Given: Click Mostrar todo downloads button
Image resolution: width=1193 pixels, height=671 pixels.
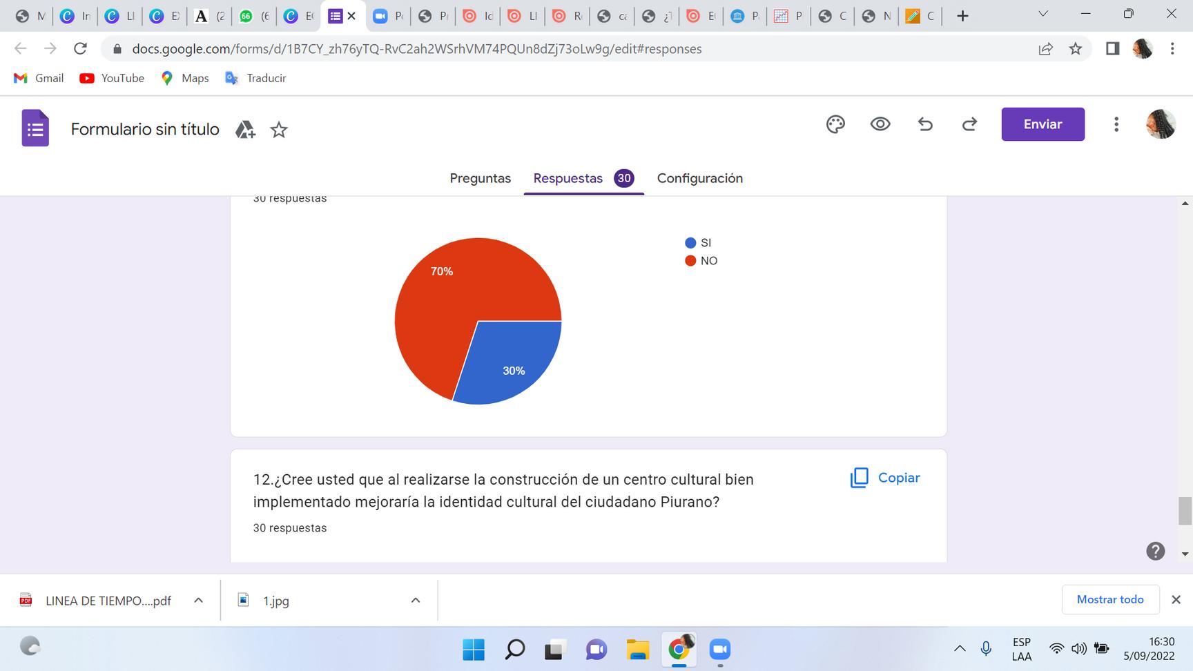Looking at the screenshot, I should 1110,600.
